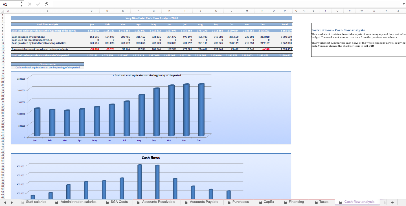Viewport: 406px width, 206px height.
Task: Select column header H
Action: coord(169,10)
